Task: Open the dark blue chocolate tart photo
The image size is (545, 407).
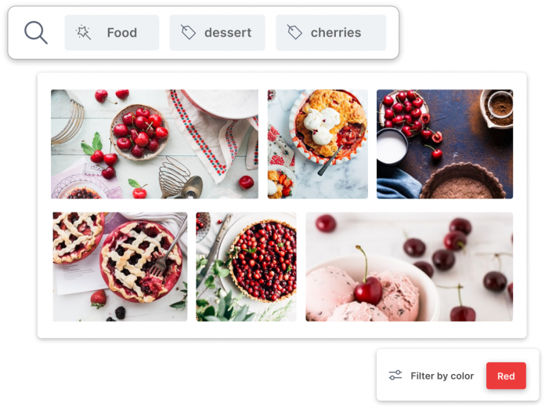Action: click(445, 144)
